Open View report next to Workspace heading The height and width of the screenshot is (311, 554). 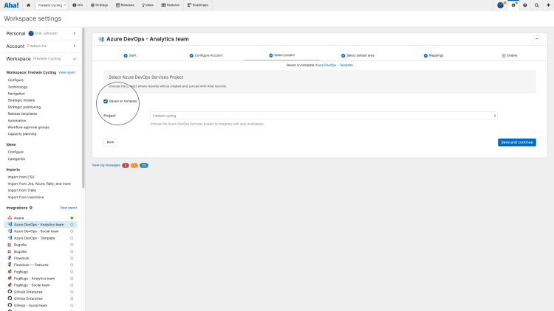(66, 72)
